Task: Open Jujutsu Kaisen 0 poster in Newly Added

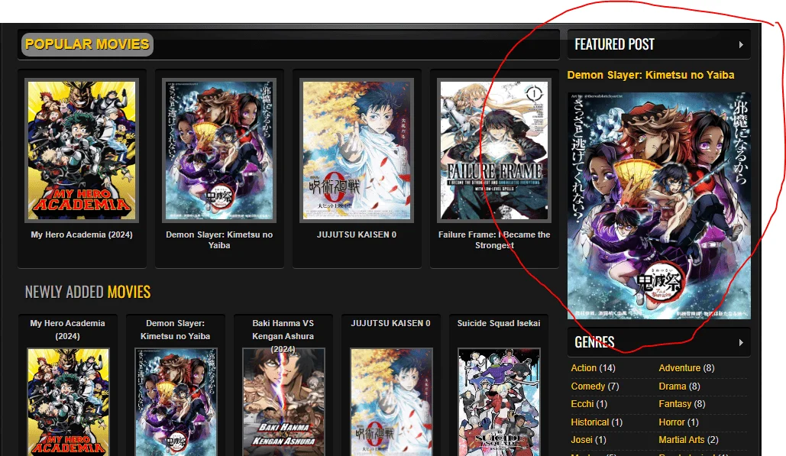Action: (392, 402)
